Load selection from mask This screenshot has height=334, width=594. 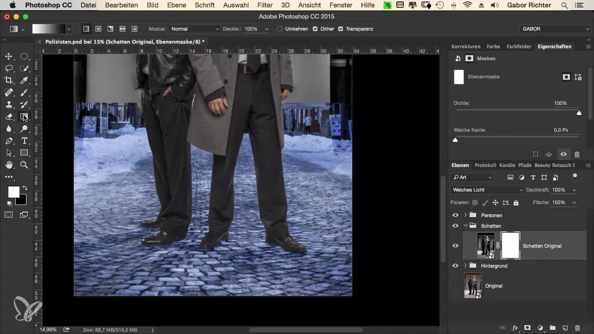536,154
